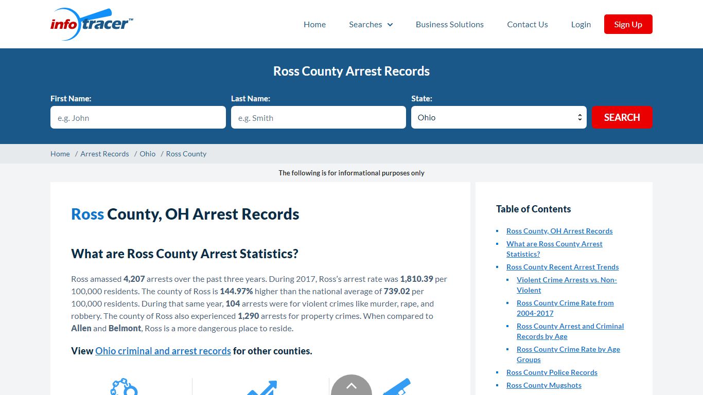703x395 pixels.
Task: Click the informational purposes only notice
Action: coord(351,173)
